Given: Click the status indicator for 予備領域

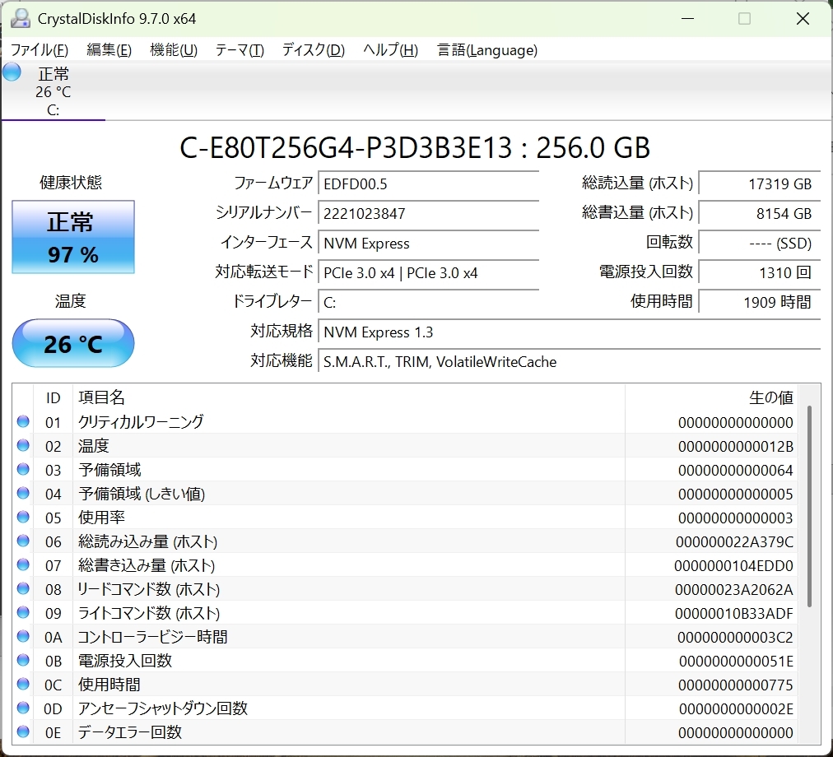Looking at the screenshot, I should tap(22, 469).
